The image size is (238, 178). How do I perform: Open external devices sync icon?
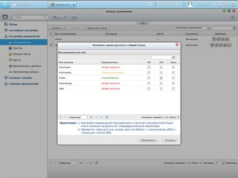(x=168, y=4)
